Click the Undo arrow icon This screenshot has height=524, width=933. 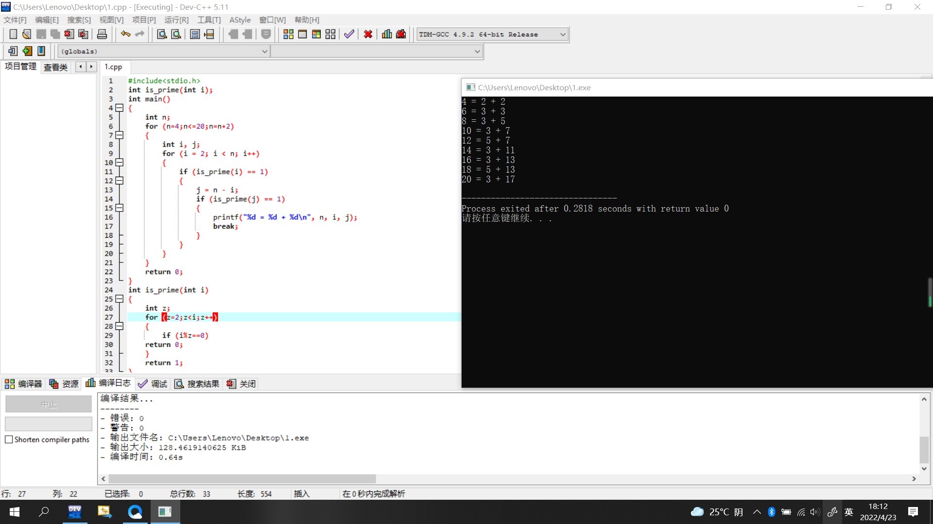click(x=125, y=34)
